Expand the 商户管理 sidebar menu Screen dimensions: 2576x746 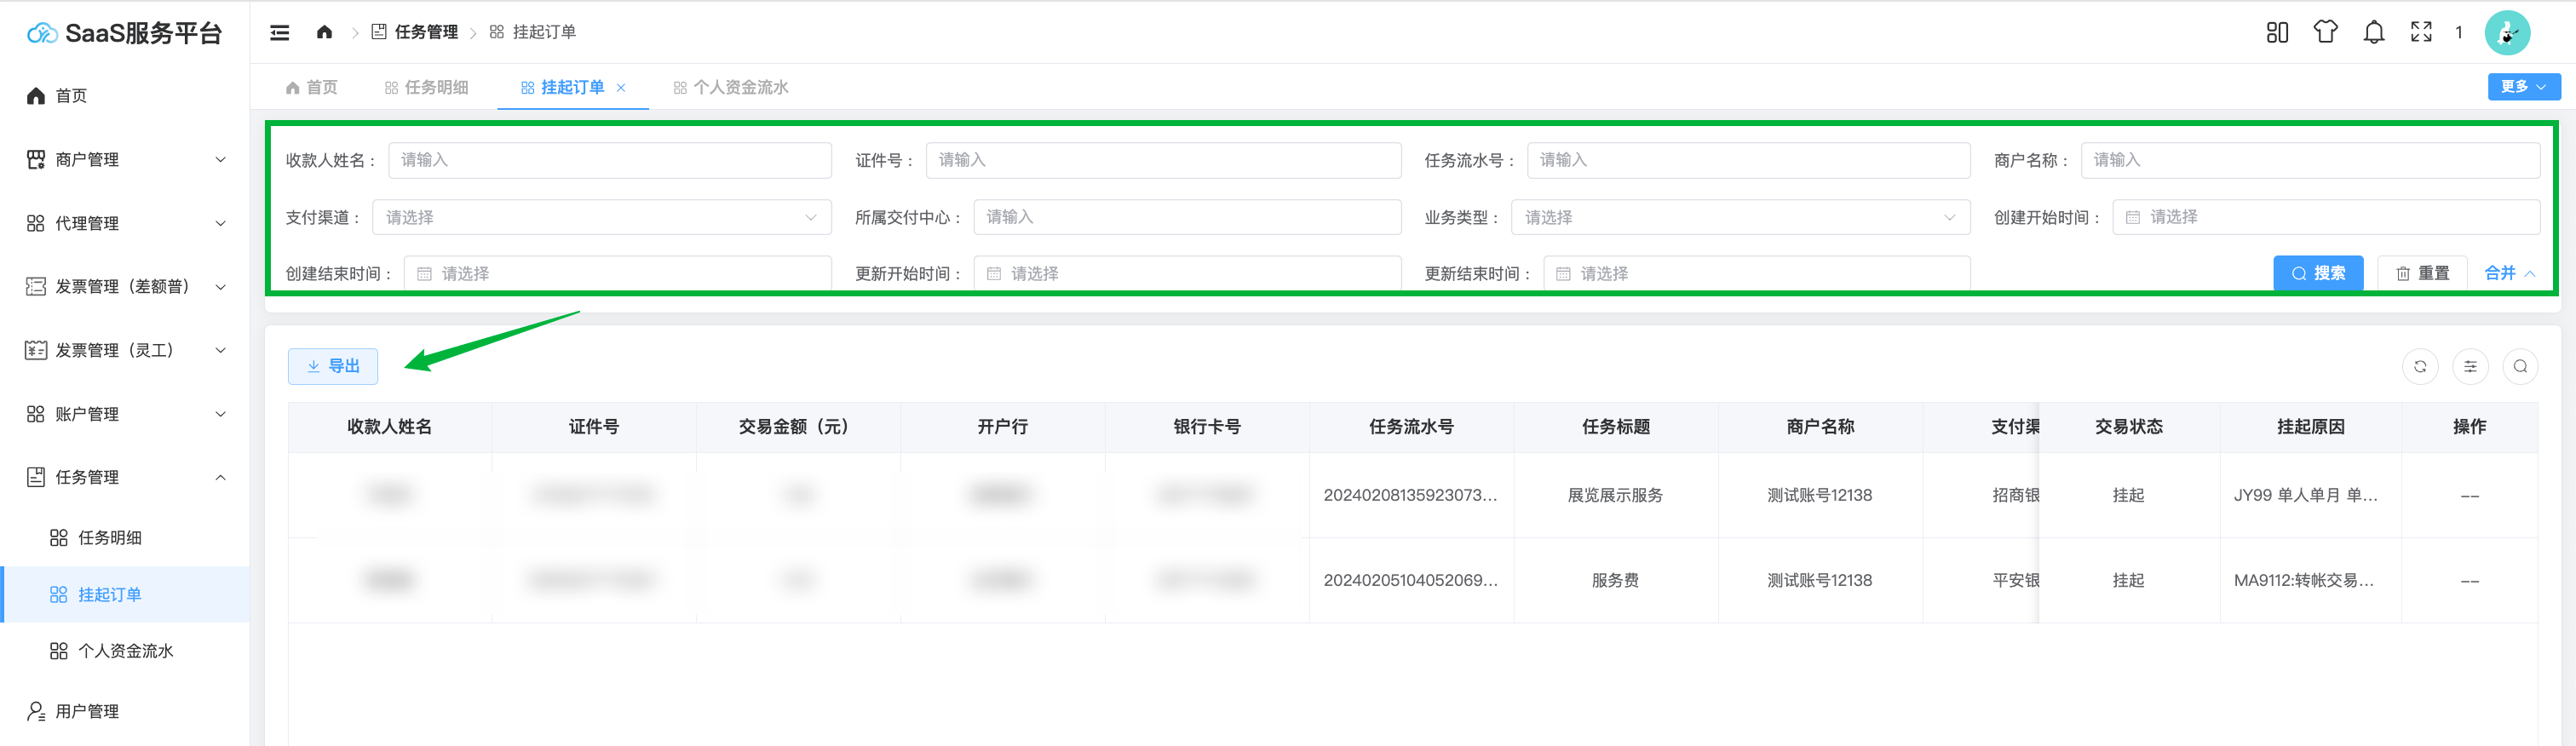click(x=125, y=160)
